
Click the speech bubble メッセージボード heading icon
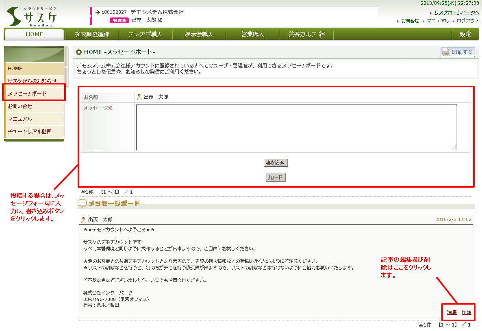pyautogui.click(x=82, y=203)
